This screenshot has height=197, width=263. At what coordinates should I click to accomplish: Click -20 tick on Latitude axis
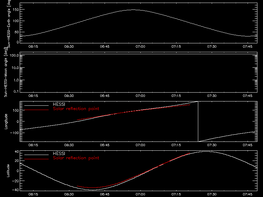(15, 181)
